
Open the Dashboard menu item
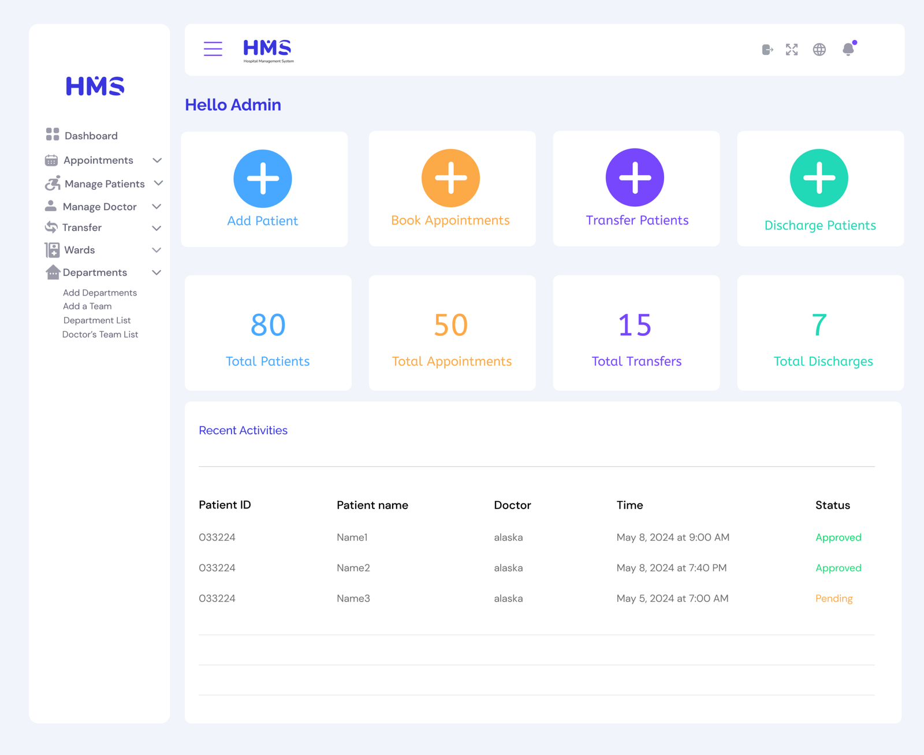pyautogui.click(x=91, y=136)
